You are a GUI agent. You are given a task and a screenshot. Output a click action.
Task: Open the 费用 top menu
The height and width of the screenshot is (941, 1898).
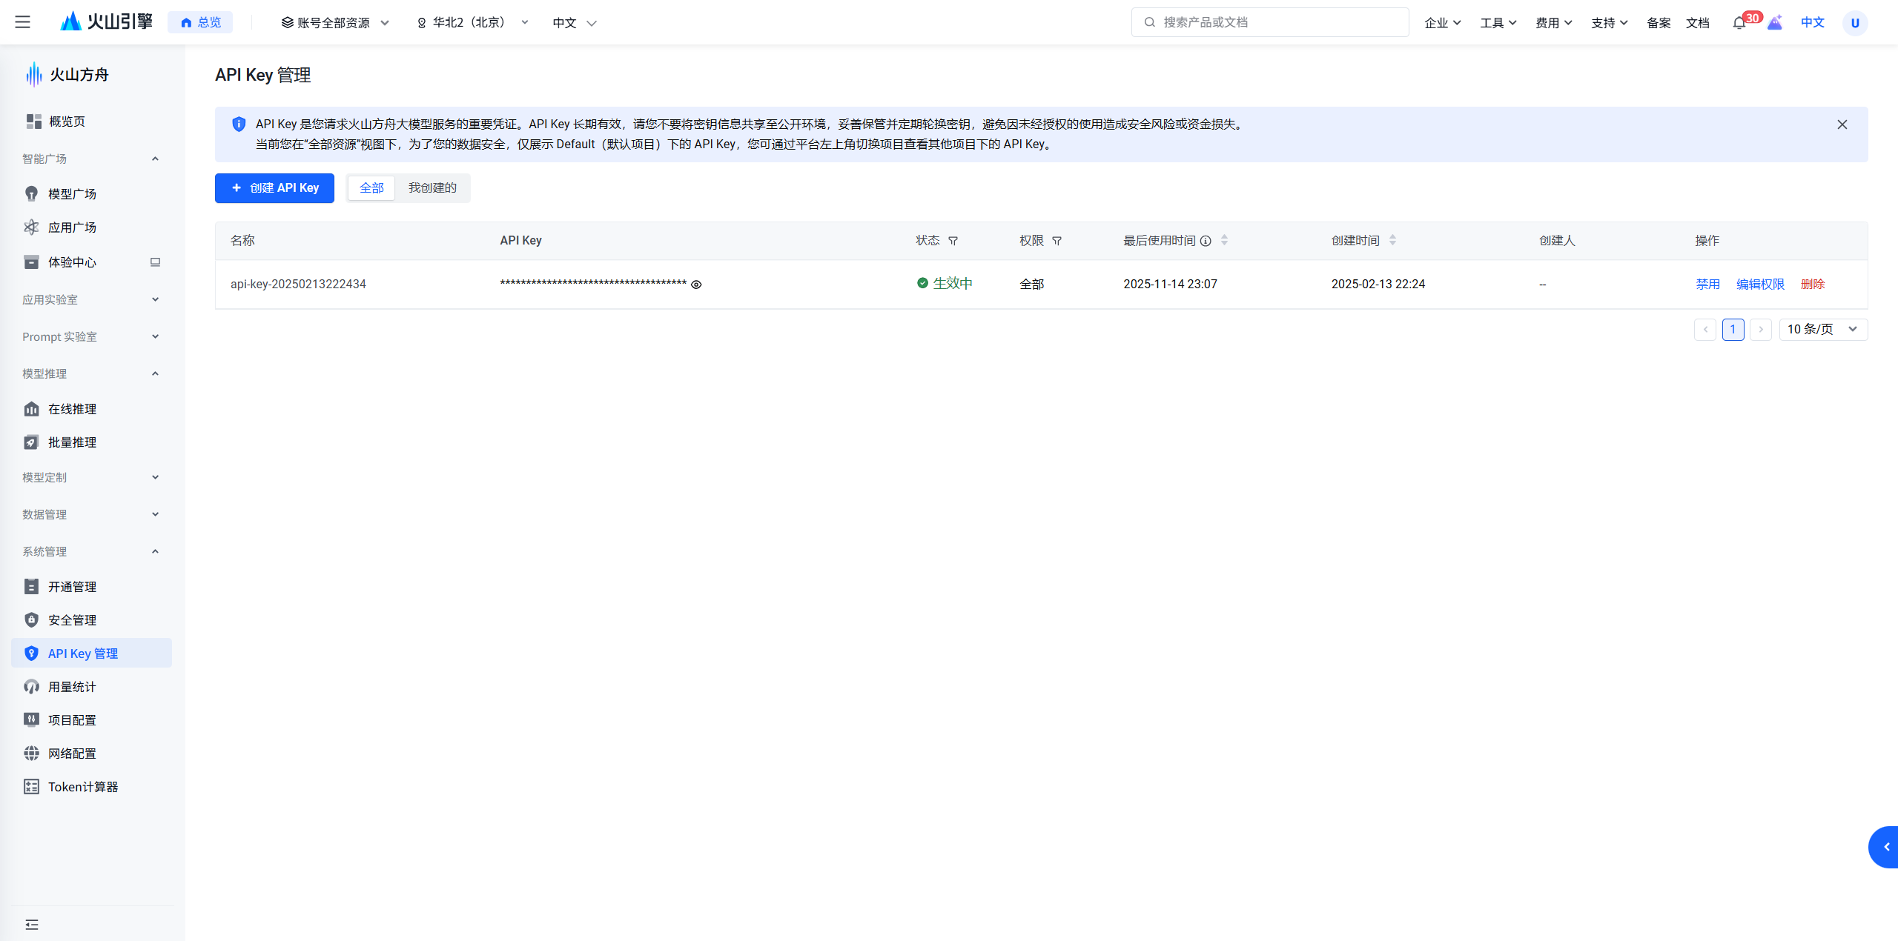pos(1553,23)
